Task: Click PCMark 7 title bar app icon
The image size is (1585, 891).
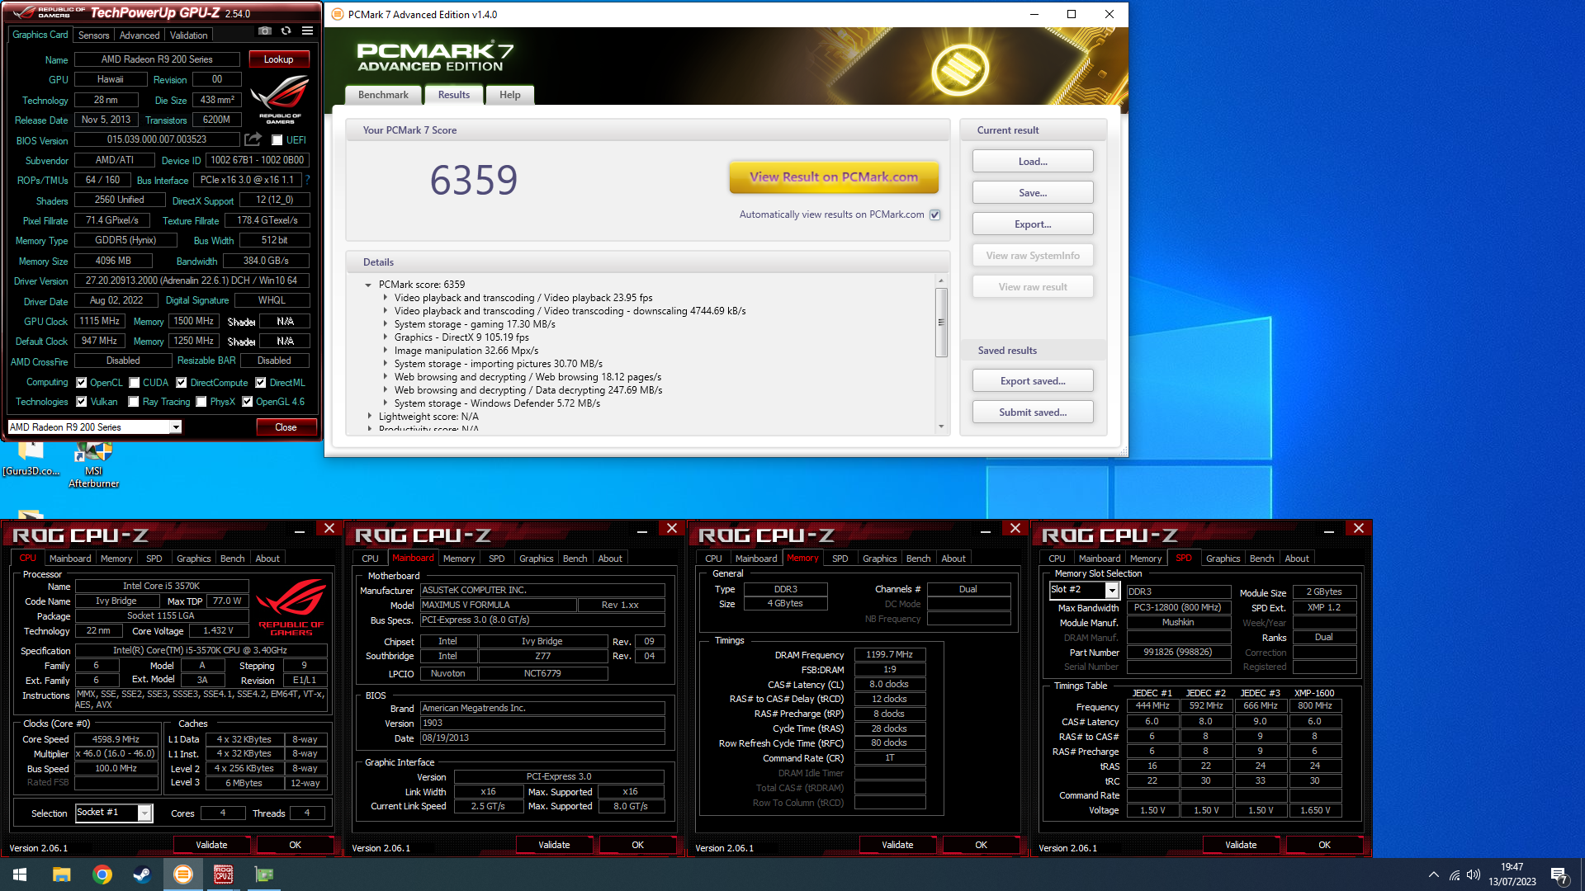Action: click(337, 14)
